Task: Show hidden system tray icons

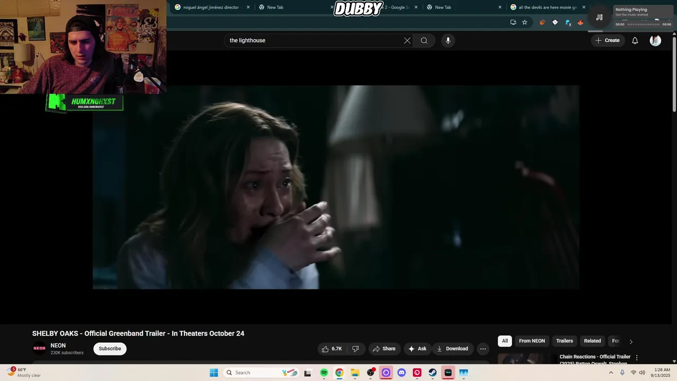Action: click(611, 373)
